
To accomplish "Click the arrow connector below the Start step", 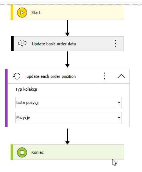I will pos(67,28).
